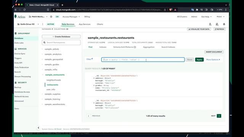Click the Reset button
This screenshot has height=137, width=244.
pyautogui.click(x=190, y=60)
